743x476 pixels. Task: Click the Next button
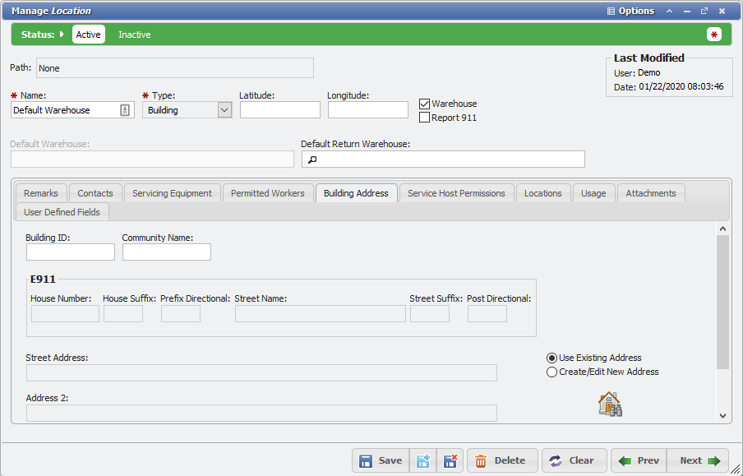pos(698,461)
